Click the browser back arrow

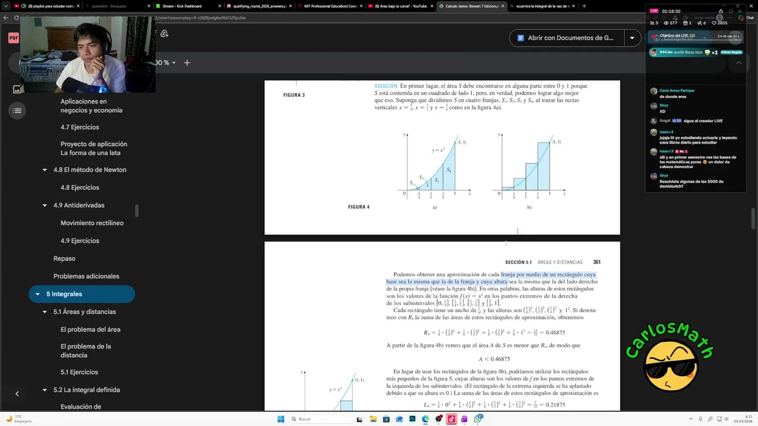point(7,18)
